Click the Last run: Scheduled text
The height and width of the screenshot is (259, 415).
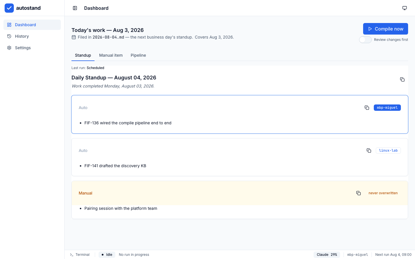pos(88,68)
